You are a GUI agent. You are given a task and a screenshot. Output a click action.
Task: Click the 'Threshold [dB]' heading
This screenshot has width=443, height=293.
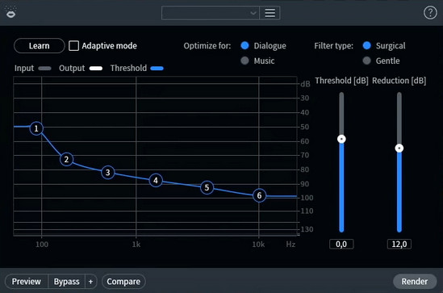341,81
